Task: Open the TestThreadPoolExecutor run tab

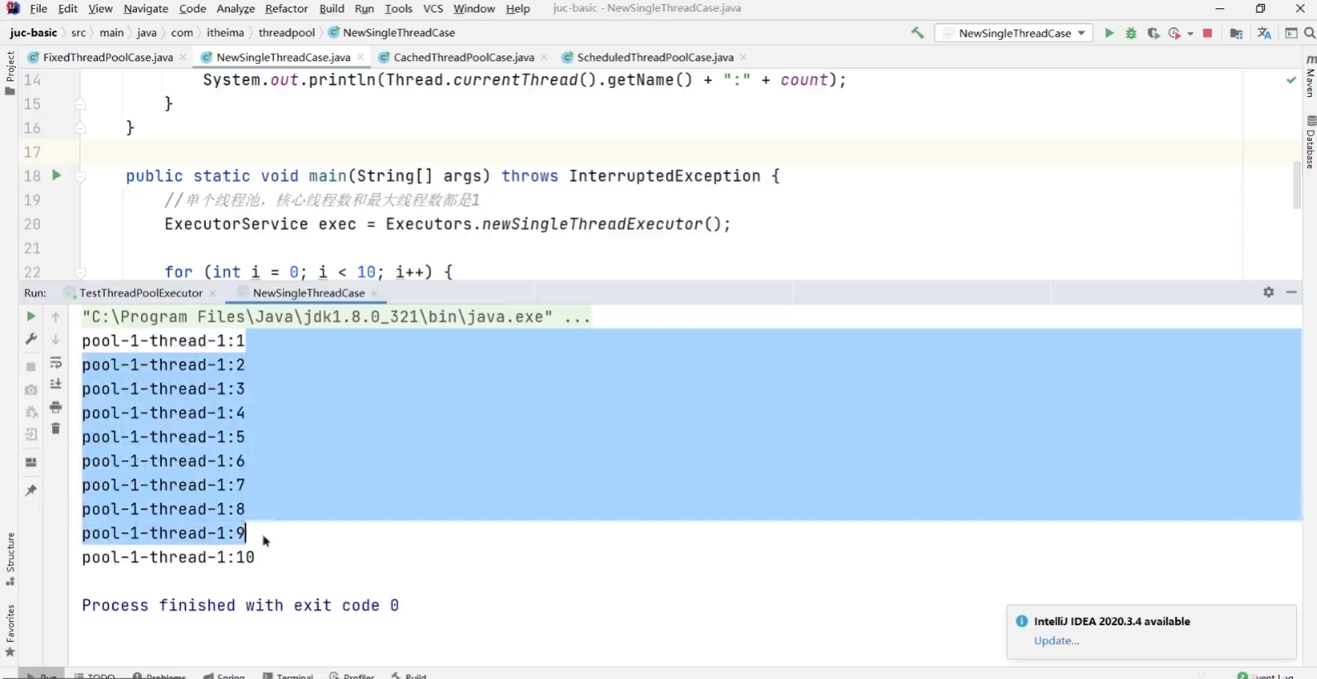Action: (x=141, y=293)
